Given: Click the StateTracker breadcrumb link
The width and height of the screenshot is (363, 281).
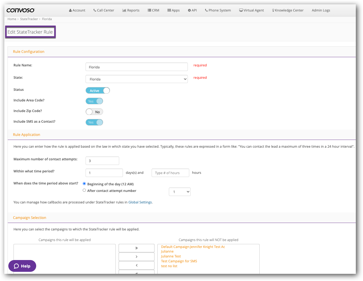Looking at the screenshot, I should pos(29,19).
